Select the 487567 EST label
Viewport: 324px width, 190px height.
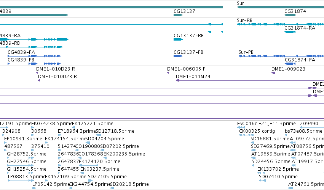point(14,146)
